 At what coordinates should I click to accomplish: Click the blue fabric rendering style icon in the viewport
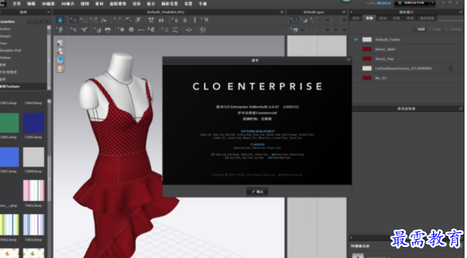[x=60, y=60]
